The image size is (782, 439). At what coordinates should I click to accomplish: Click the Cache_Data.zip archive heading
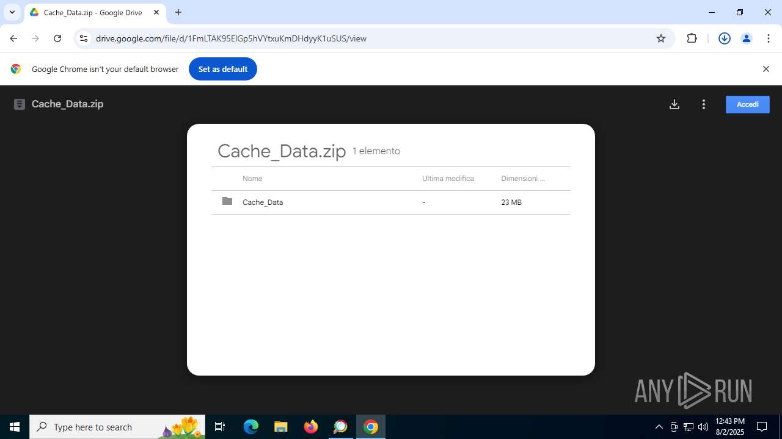point(282,151)
